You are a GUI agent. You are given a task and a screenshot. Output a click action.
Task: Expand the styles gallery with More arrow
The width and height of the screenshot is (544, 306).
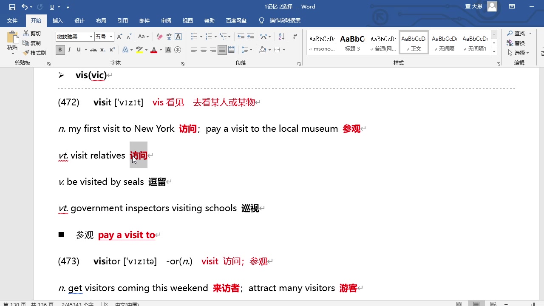(494, 51)
